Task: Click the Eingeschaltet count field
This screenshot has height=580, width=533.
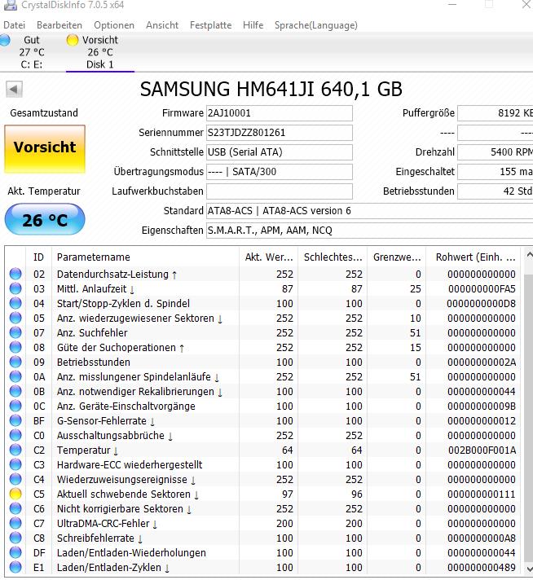Action: (496, 172)
